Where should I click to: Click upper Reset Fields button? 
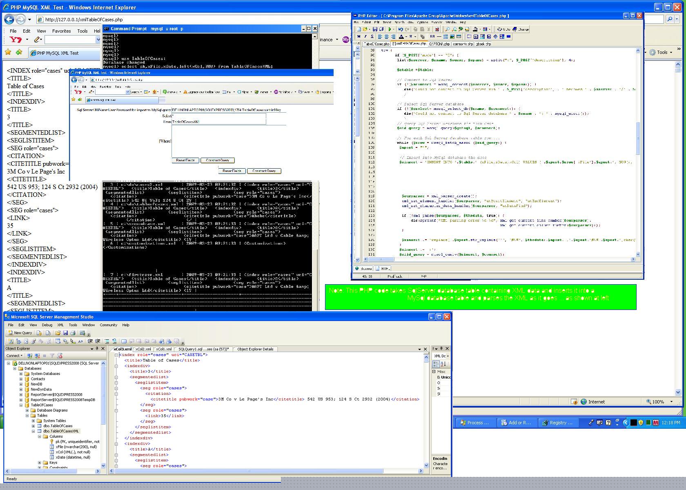(185, 160)
